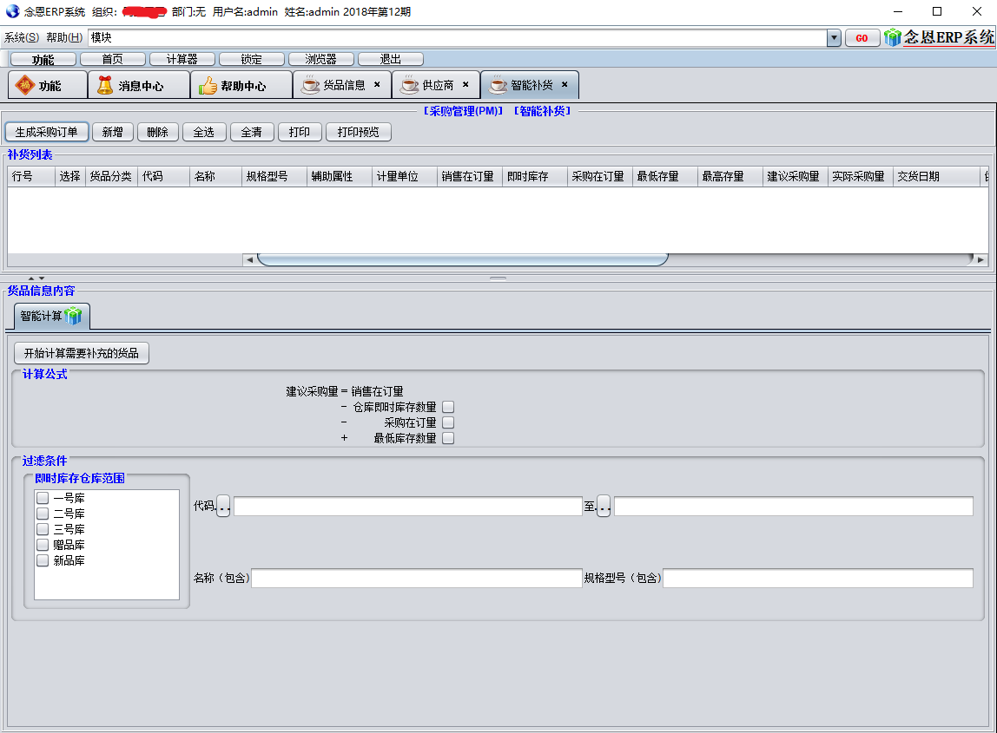Click 生成采购订单 button

tap(47, 132)
